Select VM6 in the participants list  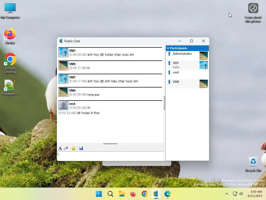coord(187,84)
